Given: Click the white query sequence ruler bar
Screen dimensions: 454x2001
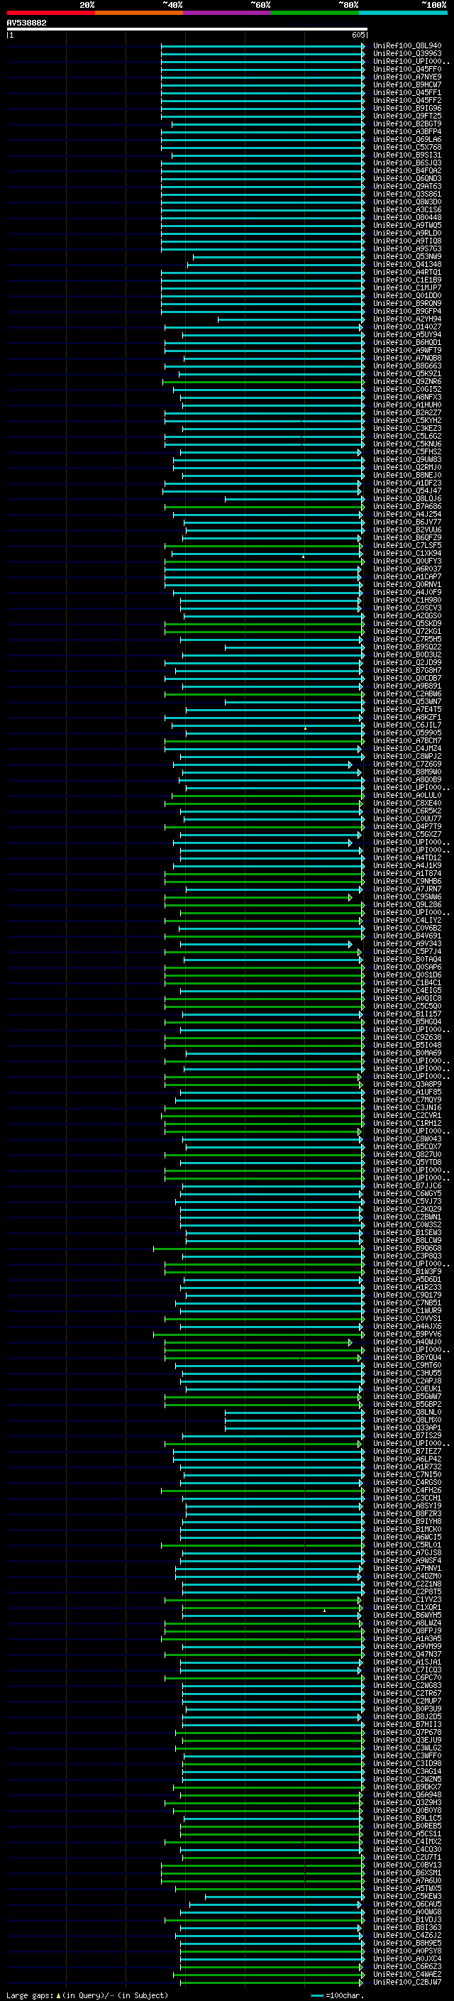Looking at the screenshot, I should click(x=187, y=30).
